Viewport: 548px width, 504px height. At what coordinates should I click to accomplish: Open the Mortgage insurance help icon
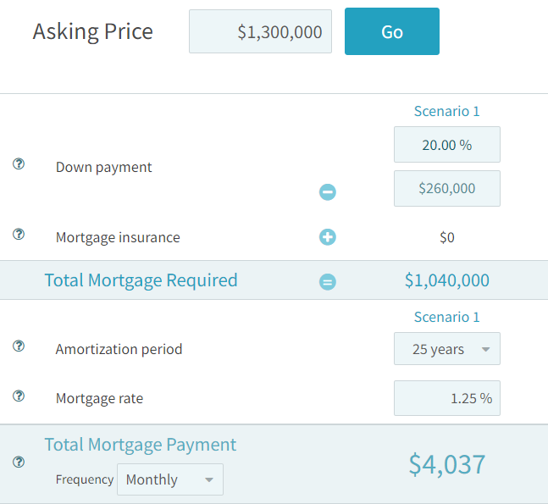(x=19, y=234)
